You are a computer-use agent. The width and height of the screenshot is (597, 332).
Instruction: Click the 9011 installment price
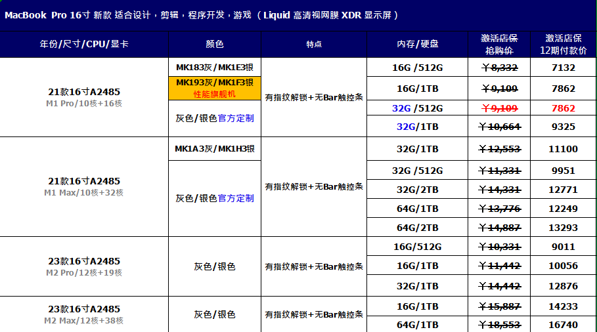564,247
